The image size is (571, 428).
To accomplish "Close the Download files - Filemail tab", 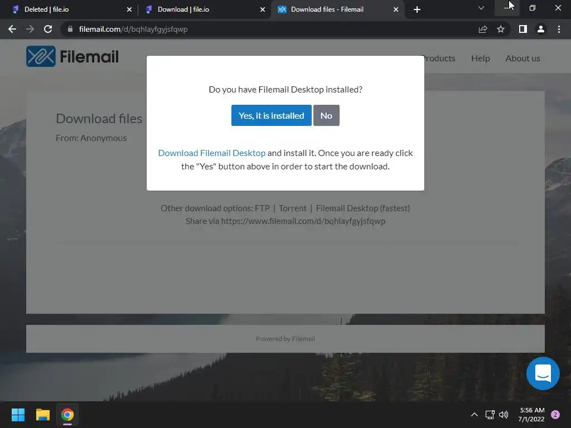I will point(396,9).
